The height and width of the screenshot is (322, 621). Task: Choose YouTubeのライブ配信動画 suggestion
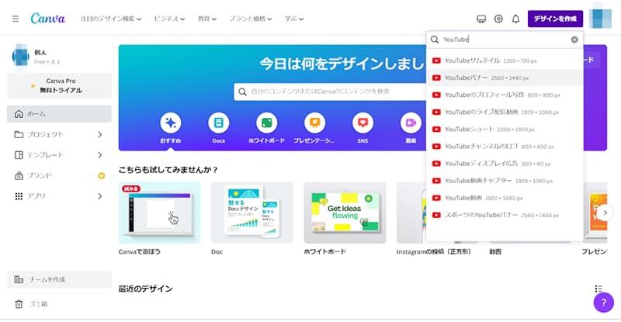coord(505,112)
